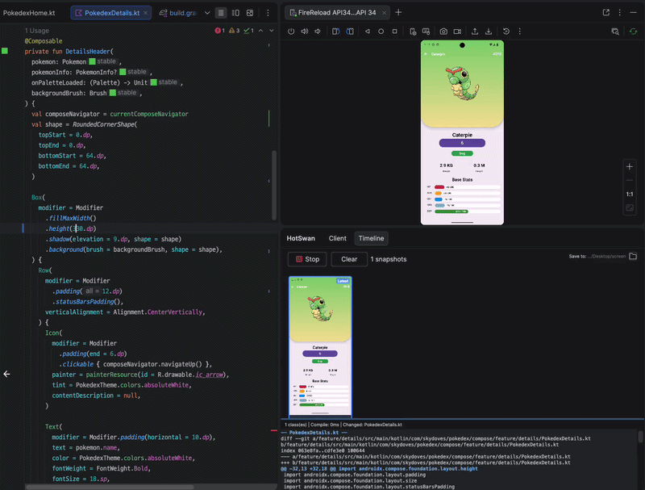Tap the emulator Back triangle button

click(368, 31)
